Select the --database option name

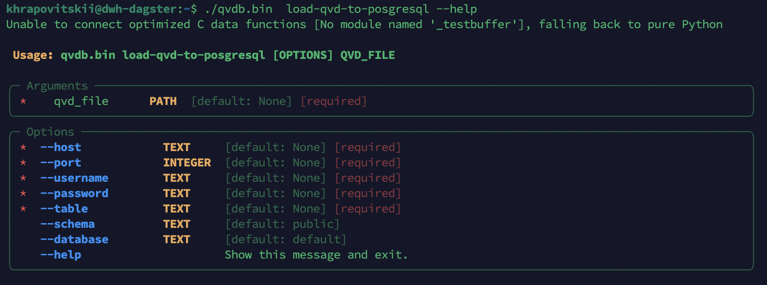(74, 240)
